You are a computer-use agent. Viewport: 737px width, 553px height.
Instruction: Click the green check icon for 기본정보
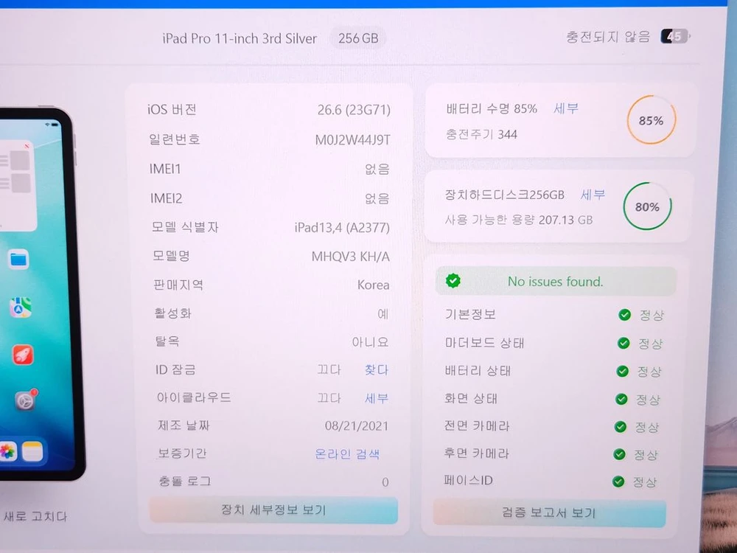click(x=625, y=315)
